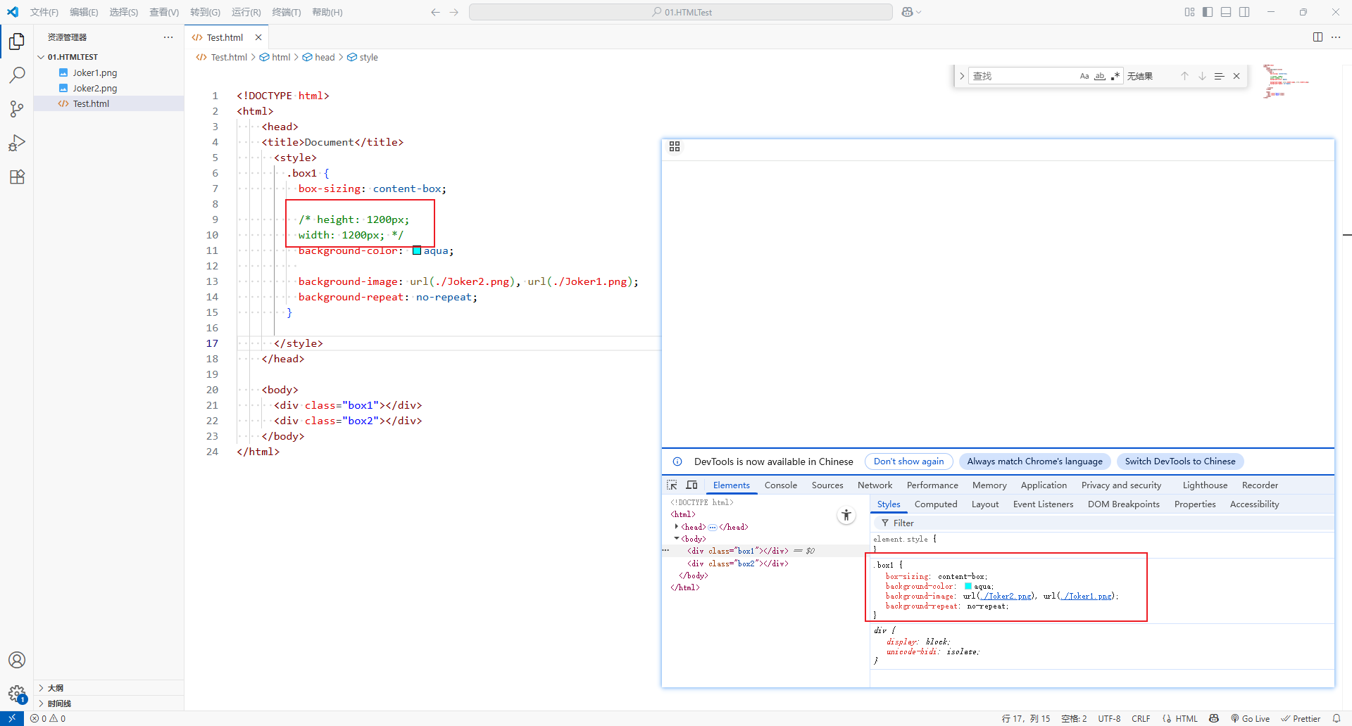Open the Accounts menu icon
The width and height of the screenshot is (1352, 726).
tap(17, 660)
